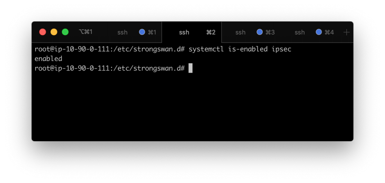Minimize the window using the yellow button
Screen dimensions: 385x183
click(54, 32)
